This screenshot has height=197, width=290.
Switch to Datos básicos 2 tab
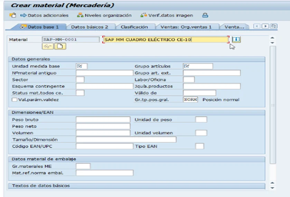pyautogui.click(x=90, y=27)
